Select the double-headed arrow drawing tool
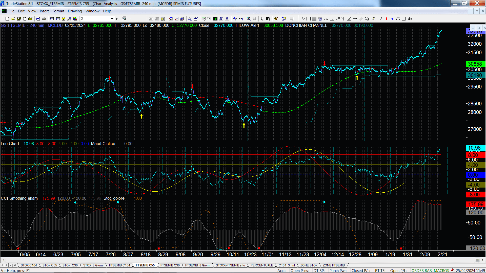 pyautogui.click(x=355, y=18)
